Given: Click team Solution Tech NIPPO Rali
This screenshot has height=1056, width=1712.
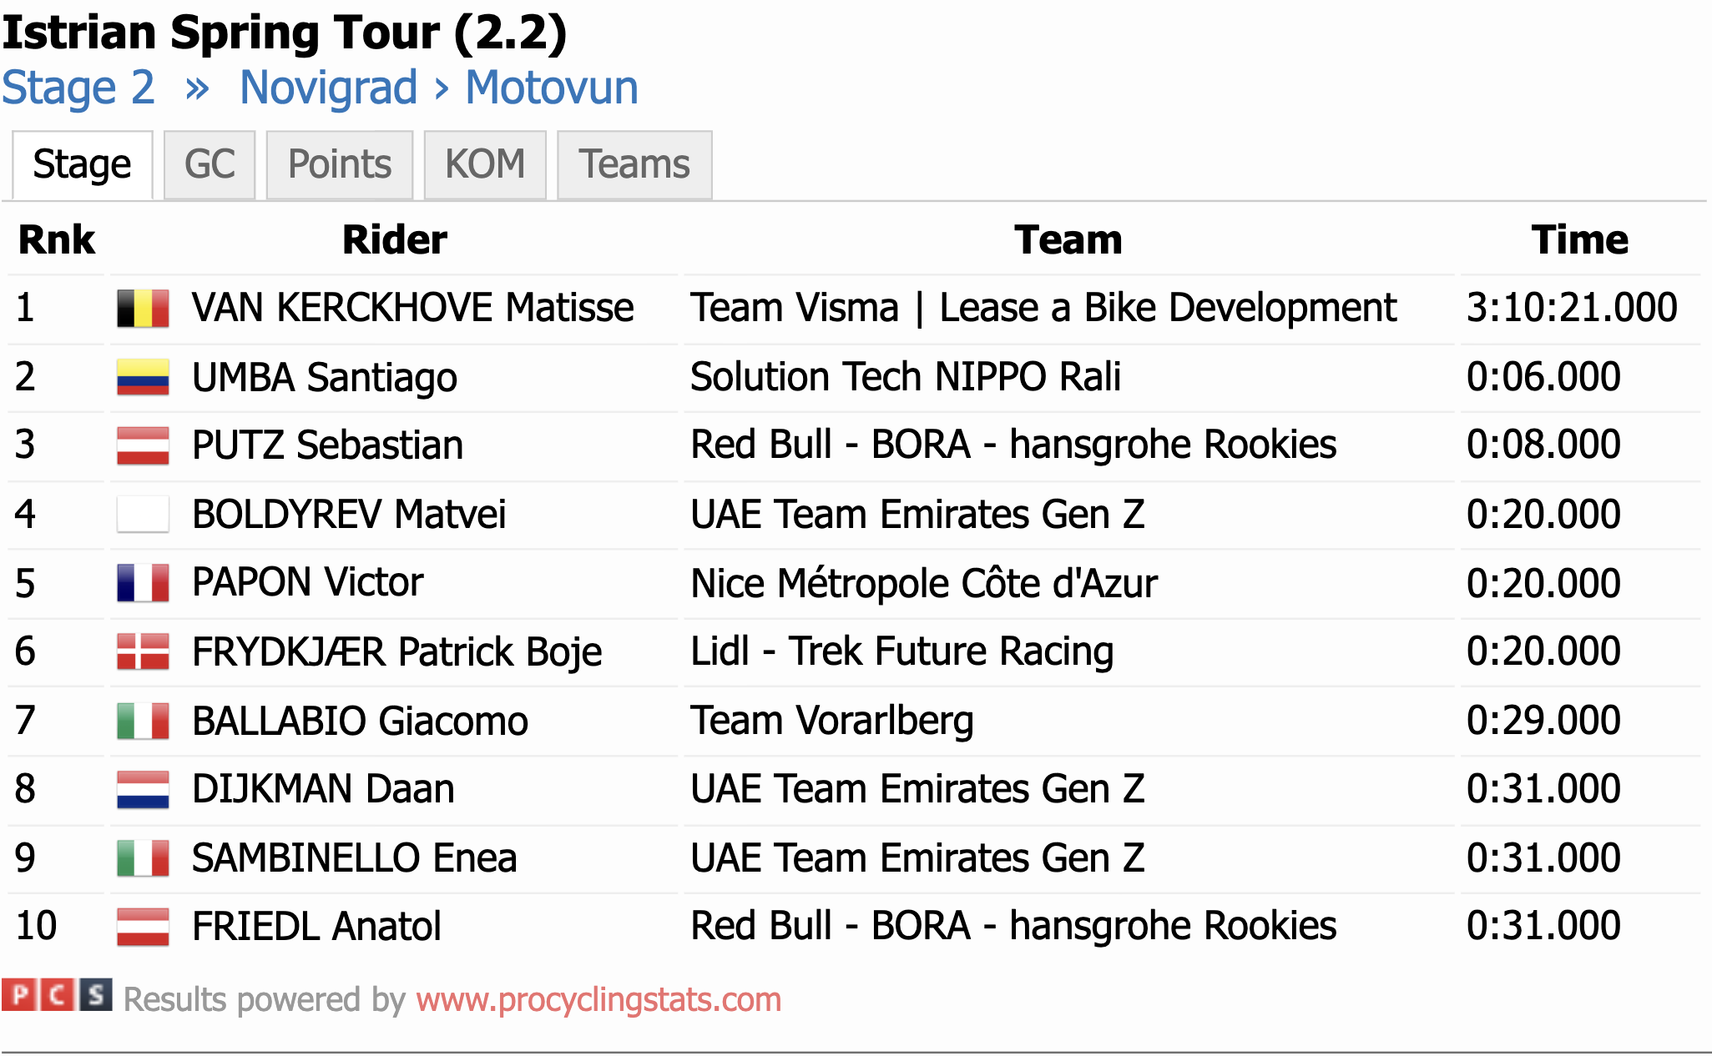Looking at the screenshot, I should pyautogui.click(x=905, y=377).
